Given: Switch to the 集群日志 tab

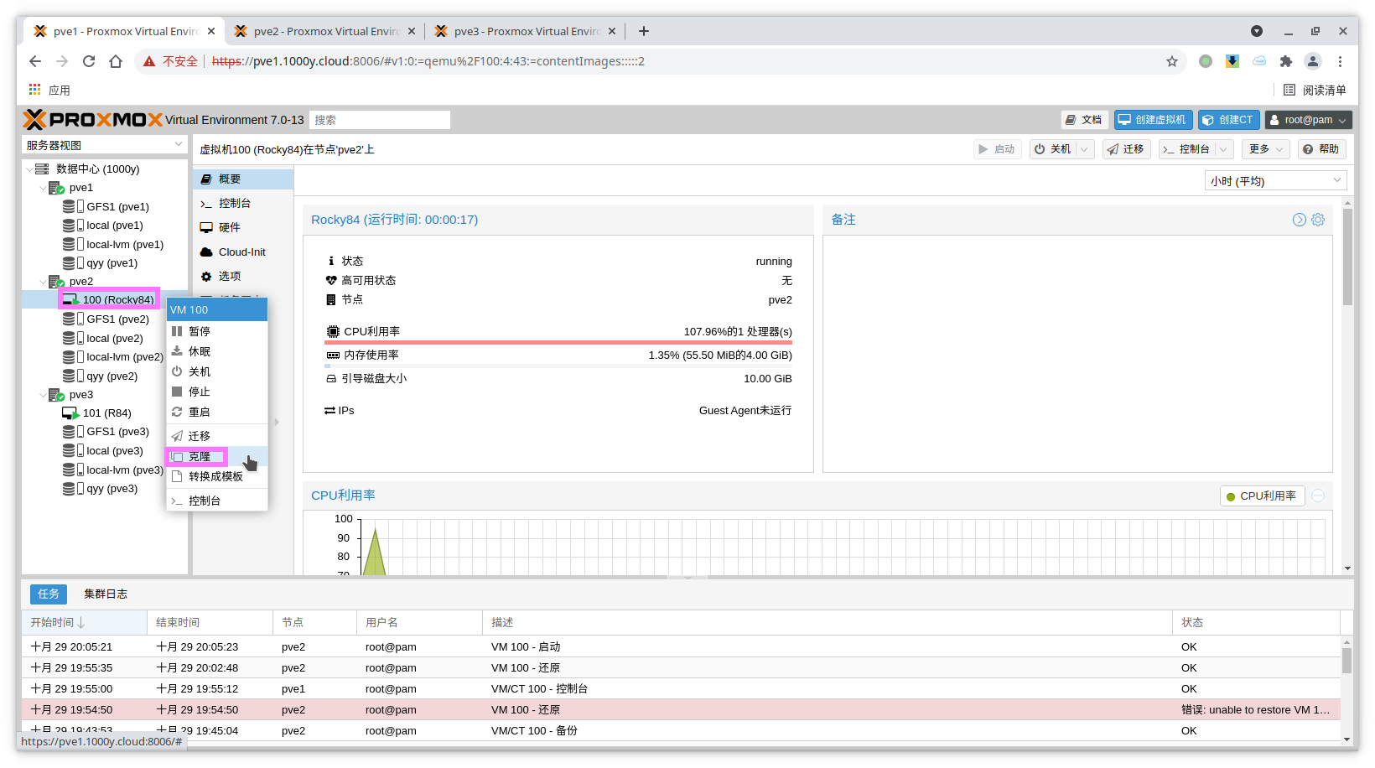Looking at the screenshot, I should pyautogui.click(x=106, y=594).
